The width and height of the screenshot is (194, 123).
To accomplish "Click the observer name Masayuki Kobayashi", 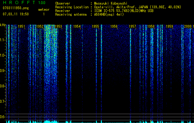I will click(x=111, y=3).
